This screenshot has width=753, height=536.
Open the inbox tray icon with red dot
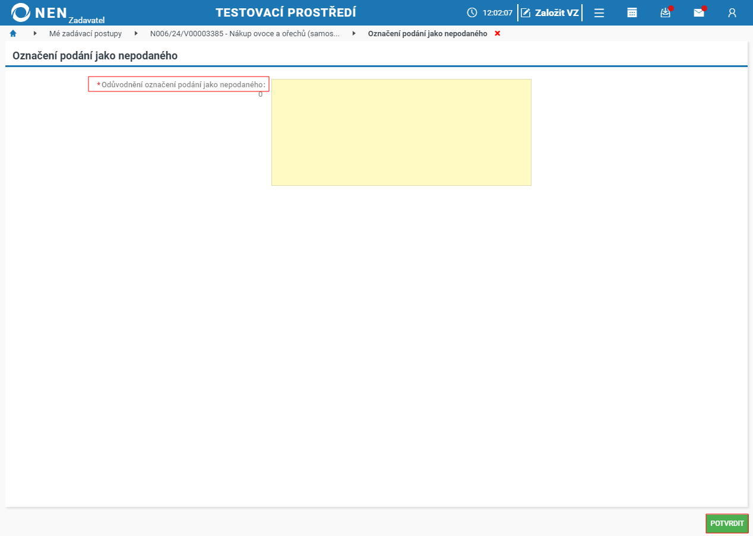click(x=666, y=12)
